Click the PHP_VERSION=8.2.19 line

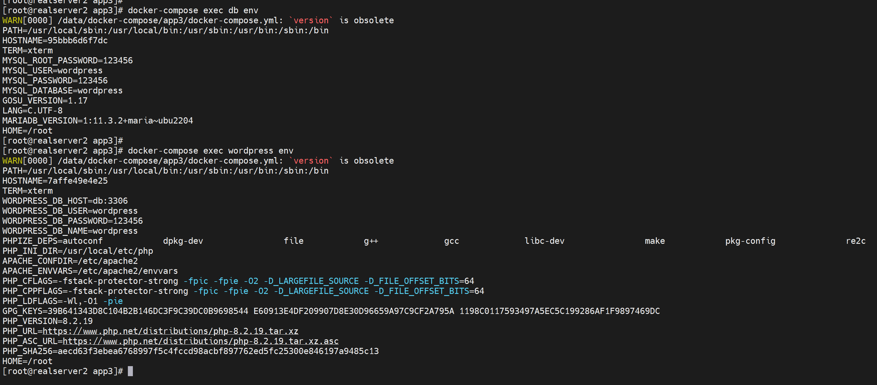(47, 321)
